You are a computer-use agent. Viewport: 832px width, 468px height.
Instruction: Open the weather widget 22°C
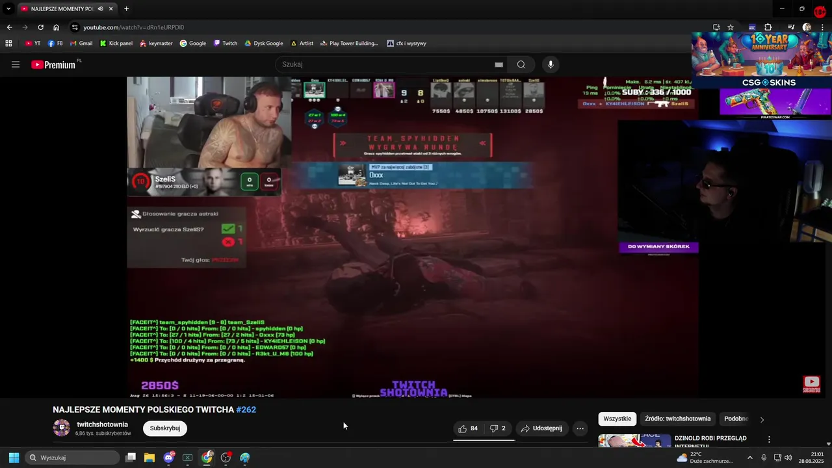click(x=704, y=458)
